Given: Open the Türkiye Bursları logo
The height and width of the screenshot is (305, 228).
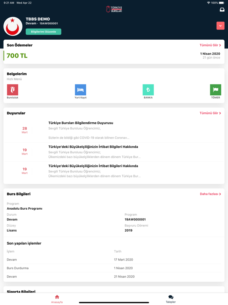Looking at the screenshot, I should click(x=114, y=9).
